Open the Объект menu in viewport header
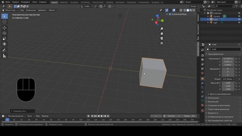 click(52, 10)
